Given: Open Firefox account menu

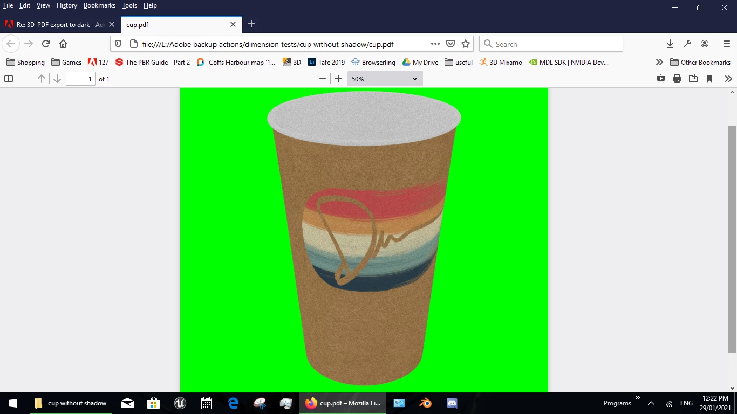Looking at the screenshot, I should [705, 44].
